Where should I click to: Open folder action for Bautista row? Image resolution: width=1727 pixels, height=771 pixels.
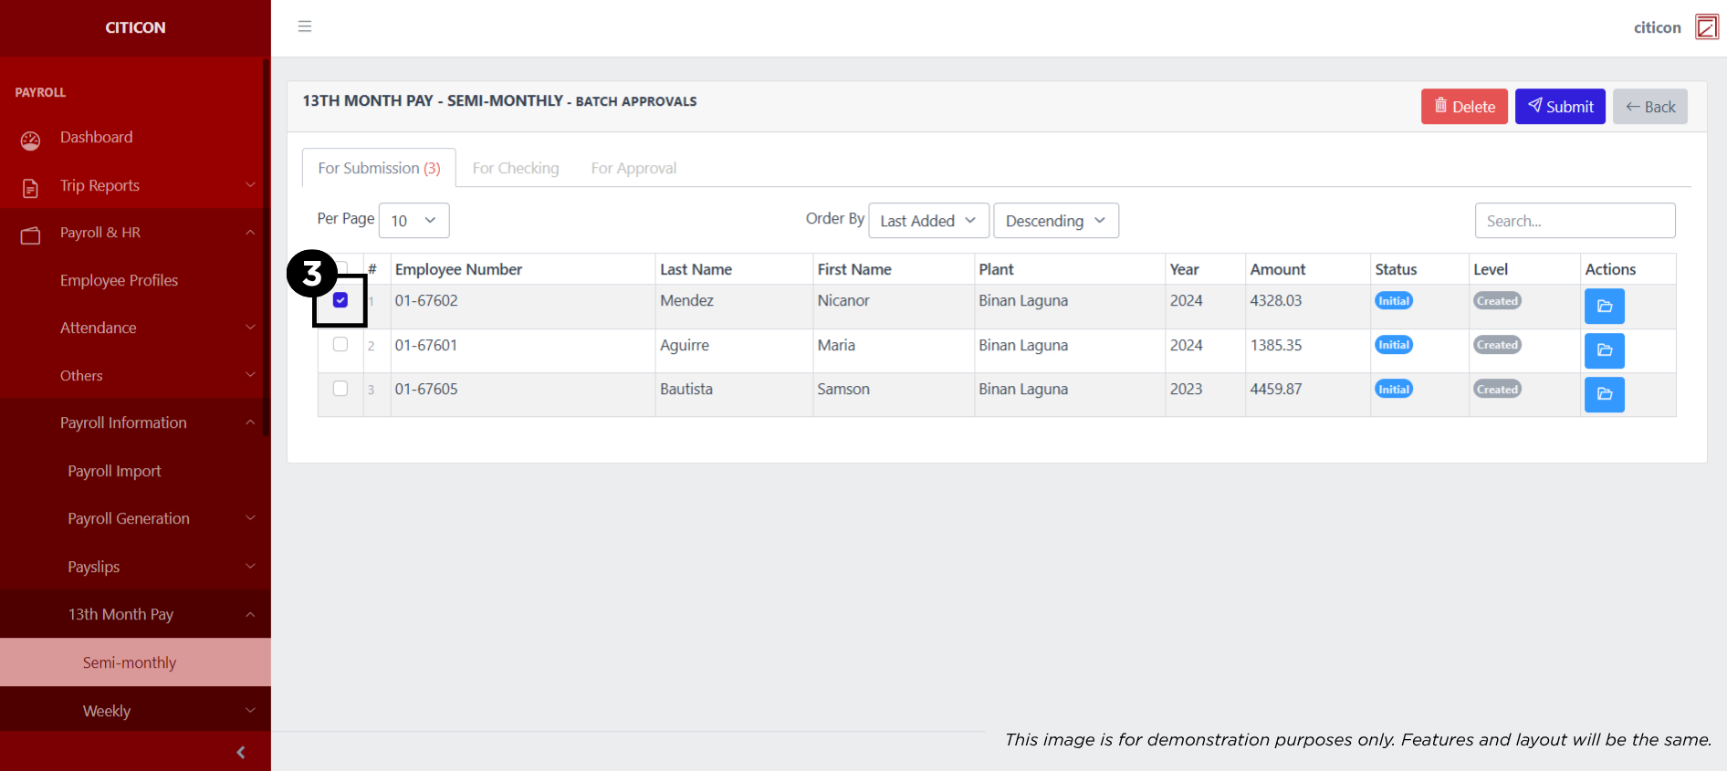pyautogui.click(x=1604, y=394)
